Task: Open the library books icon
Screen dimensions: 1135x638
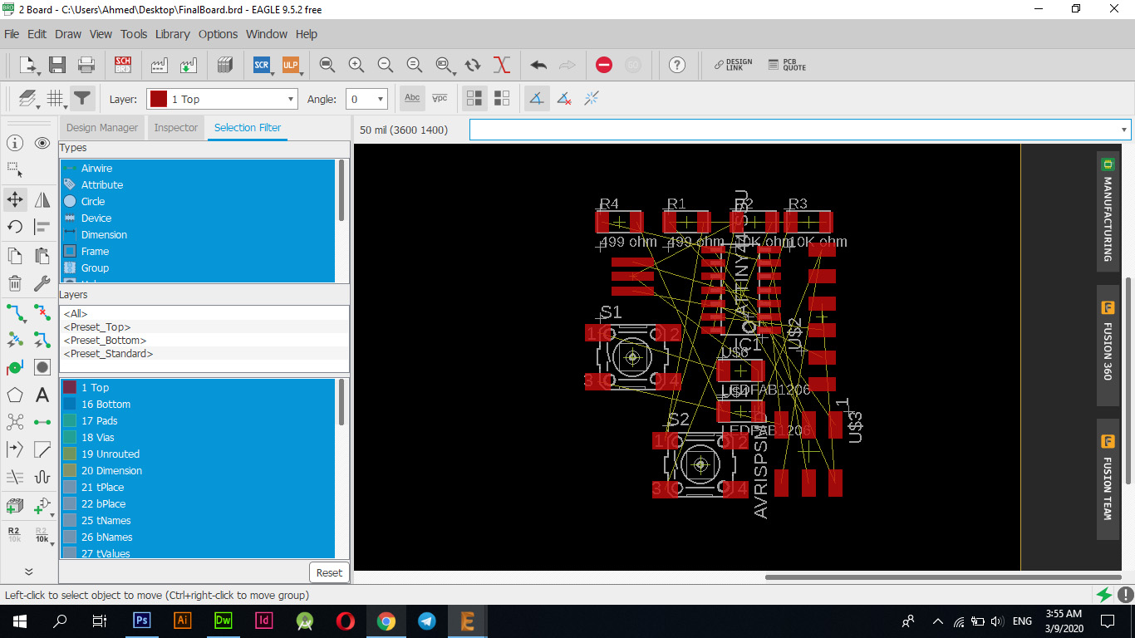Action: pos(225,65)
